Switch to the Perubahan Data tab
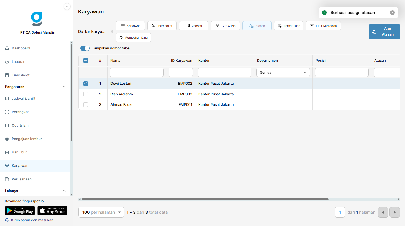This screenshot has width=405, height=226. (x=133, y=37)
